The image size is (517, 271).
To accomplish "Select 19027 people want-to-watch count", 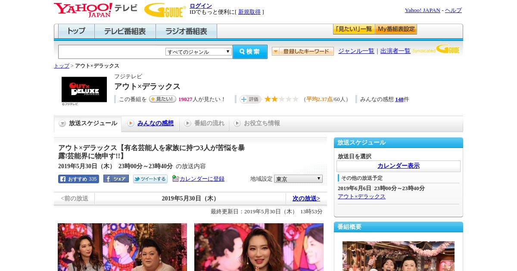I will pos(185,99).
